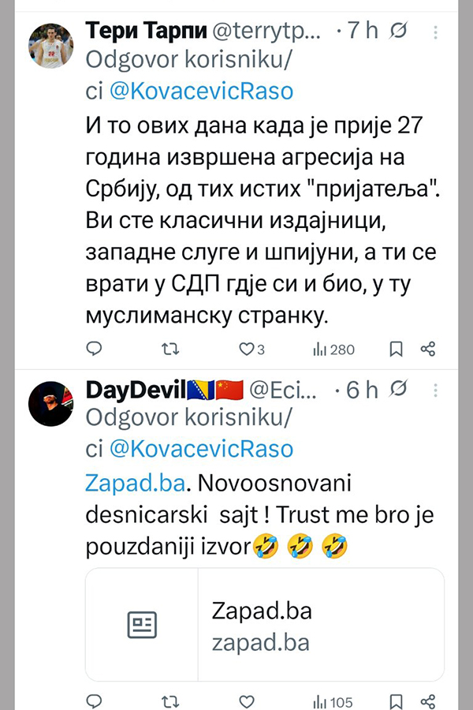
Task: Retweet the DayDevil tweet
Action: pyautogui.click(x=169, y=701)
